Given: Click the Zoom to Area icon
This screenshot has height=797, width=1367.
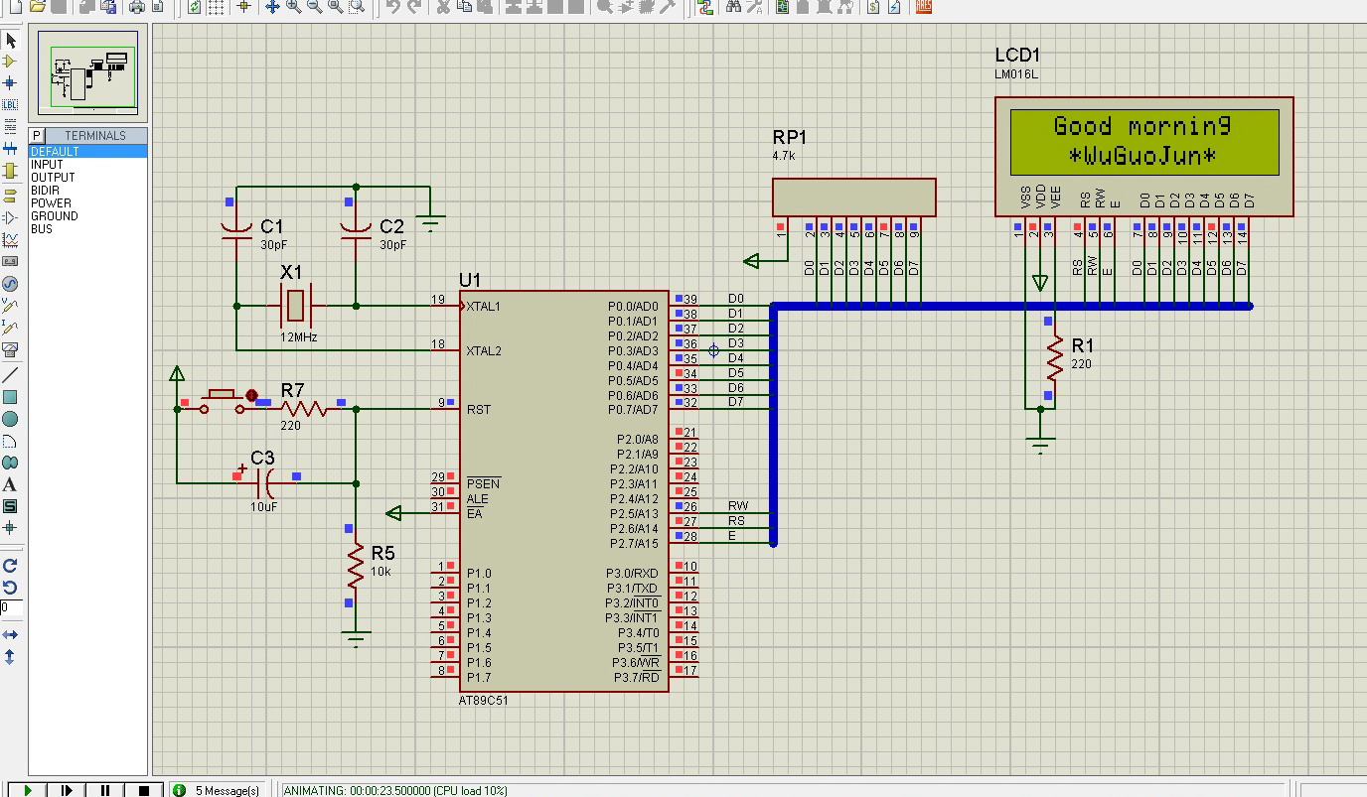Looking at the screenshot, I should pos(356,7).
